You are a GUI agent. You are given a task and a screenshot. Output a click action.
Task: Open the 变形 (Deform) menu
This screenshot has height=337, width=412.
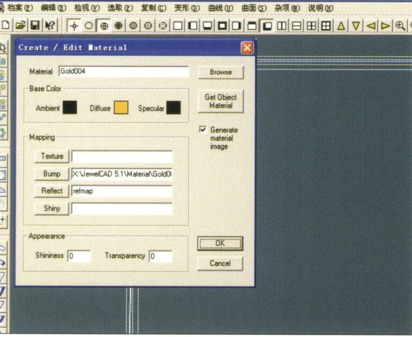pos(187,8)
